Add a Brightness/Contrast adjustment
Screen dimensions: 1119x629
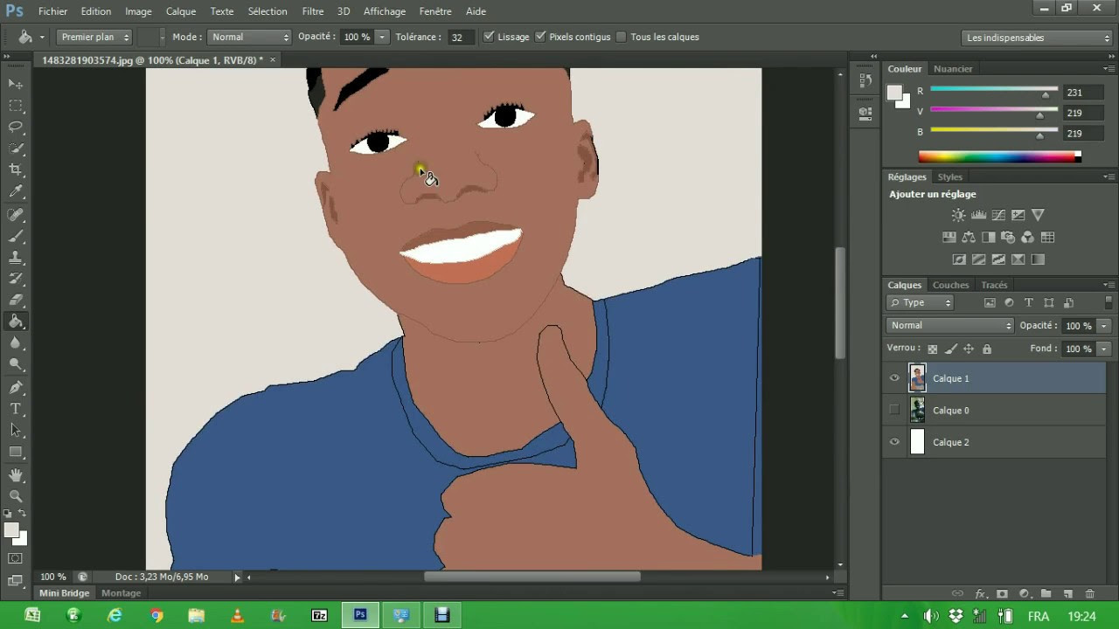point(959,215)
